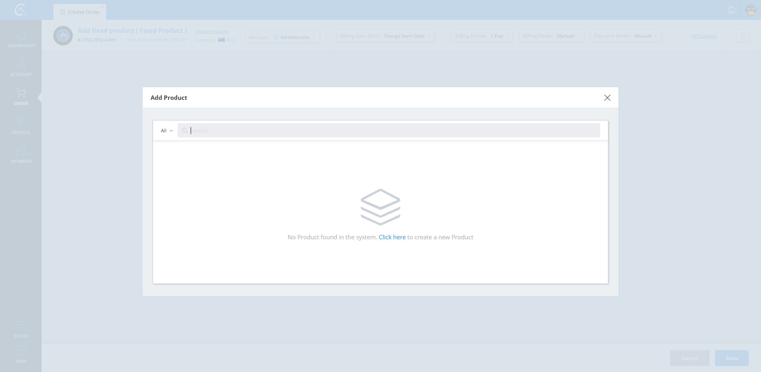Open the user avatar menu
The height and width of the screenshot is (372, 761).
751,10
